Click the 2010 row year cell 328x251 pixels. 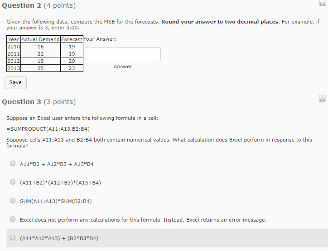click(14, 47)
